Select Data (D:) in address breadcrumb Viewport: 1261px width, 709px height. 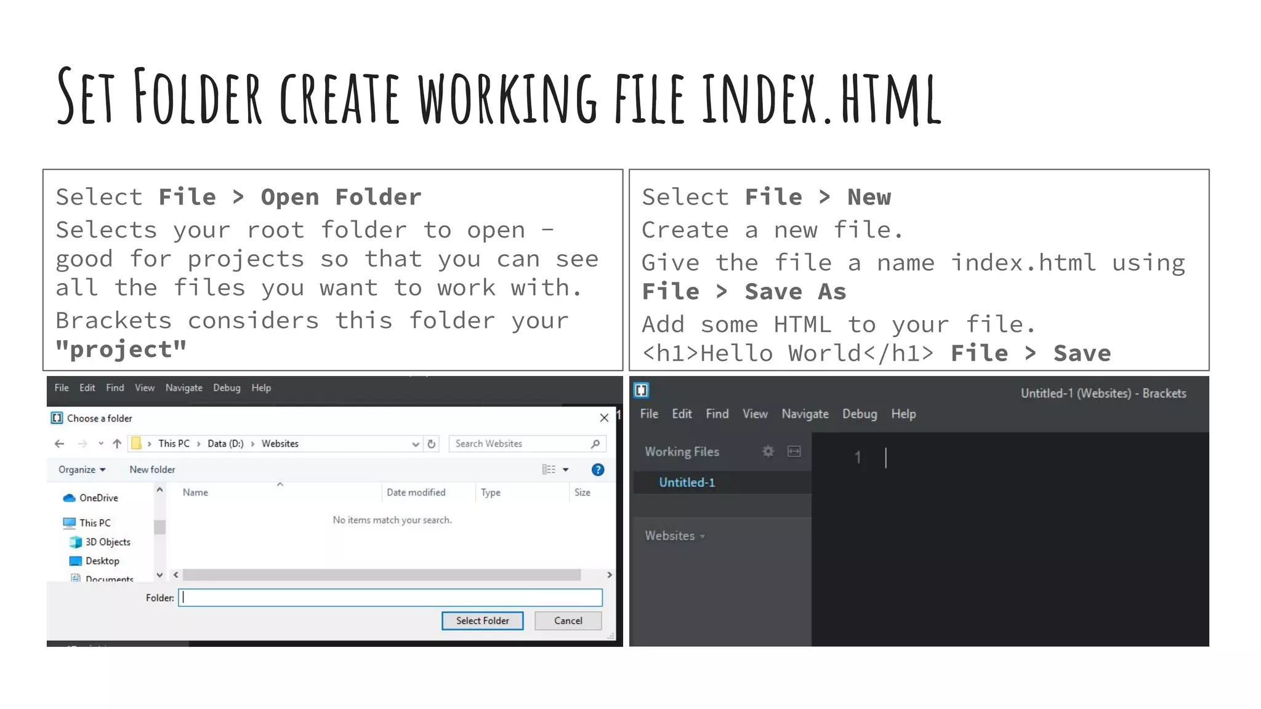225,444
